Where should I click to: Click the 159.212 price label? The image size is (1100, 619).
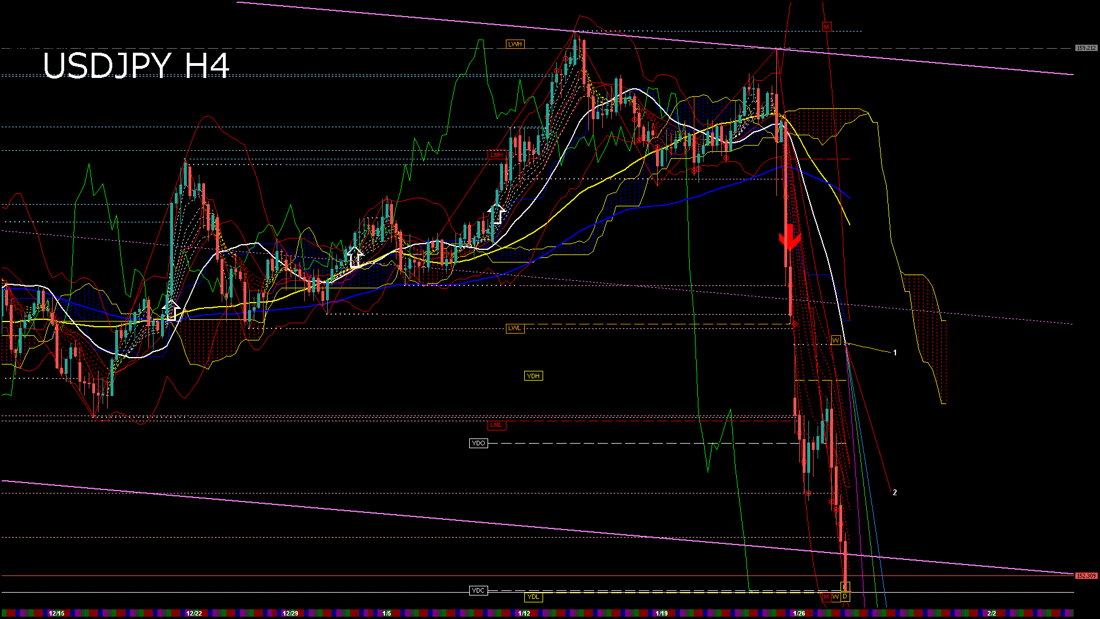pyautogui.click(x=1086, y=48)
